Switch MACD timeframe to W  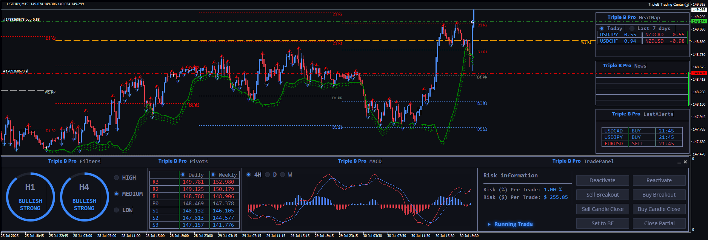(x=282, y=175)
